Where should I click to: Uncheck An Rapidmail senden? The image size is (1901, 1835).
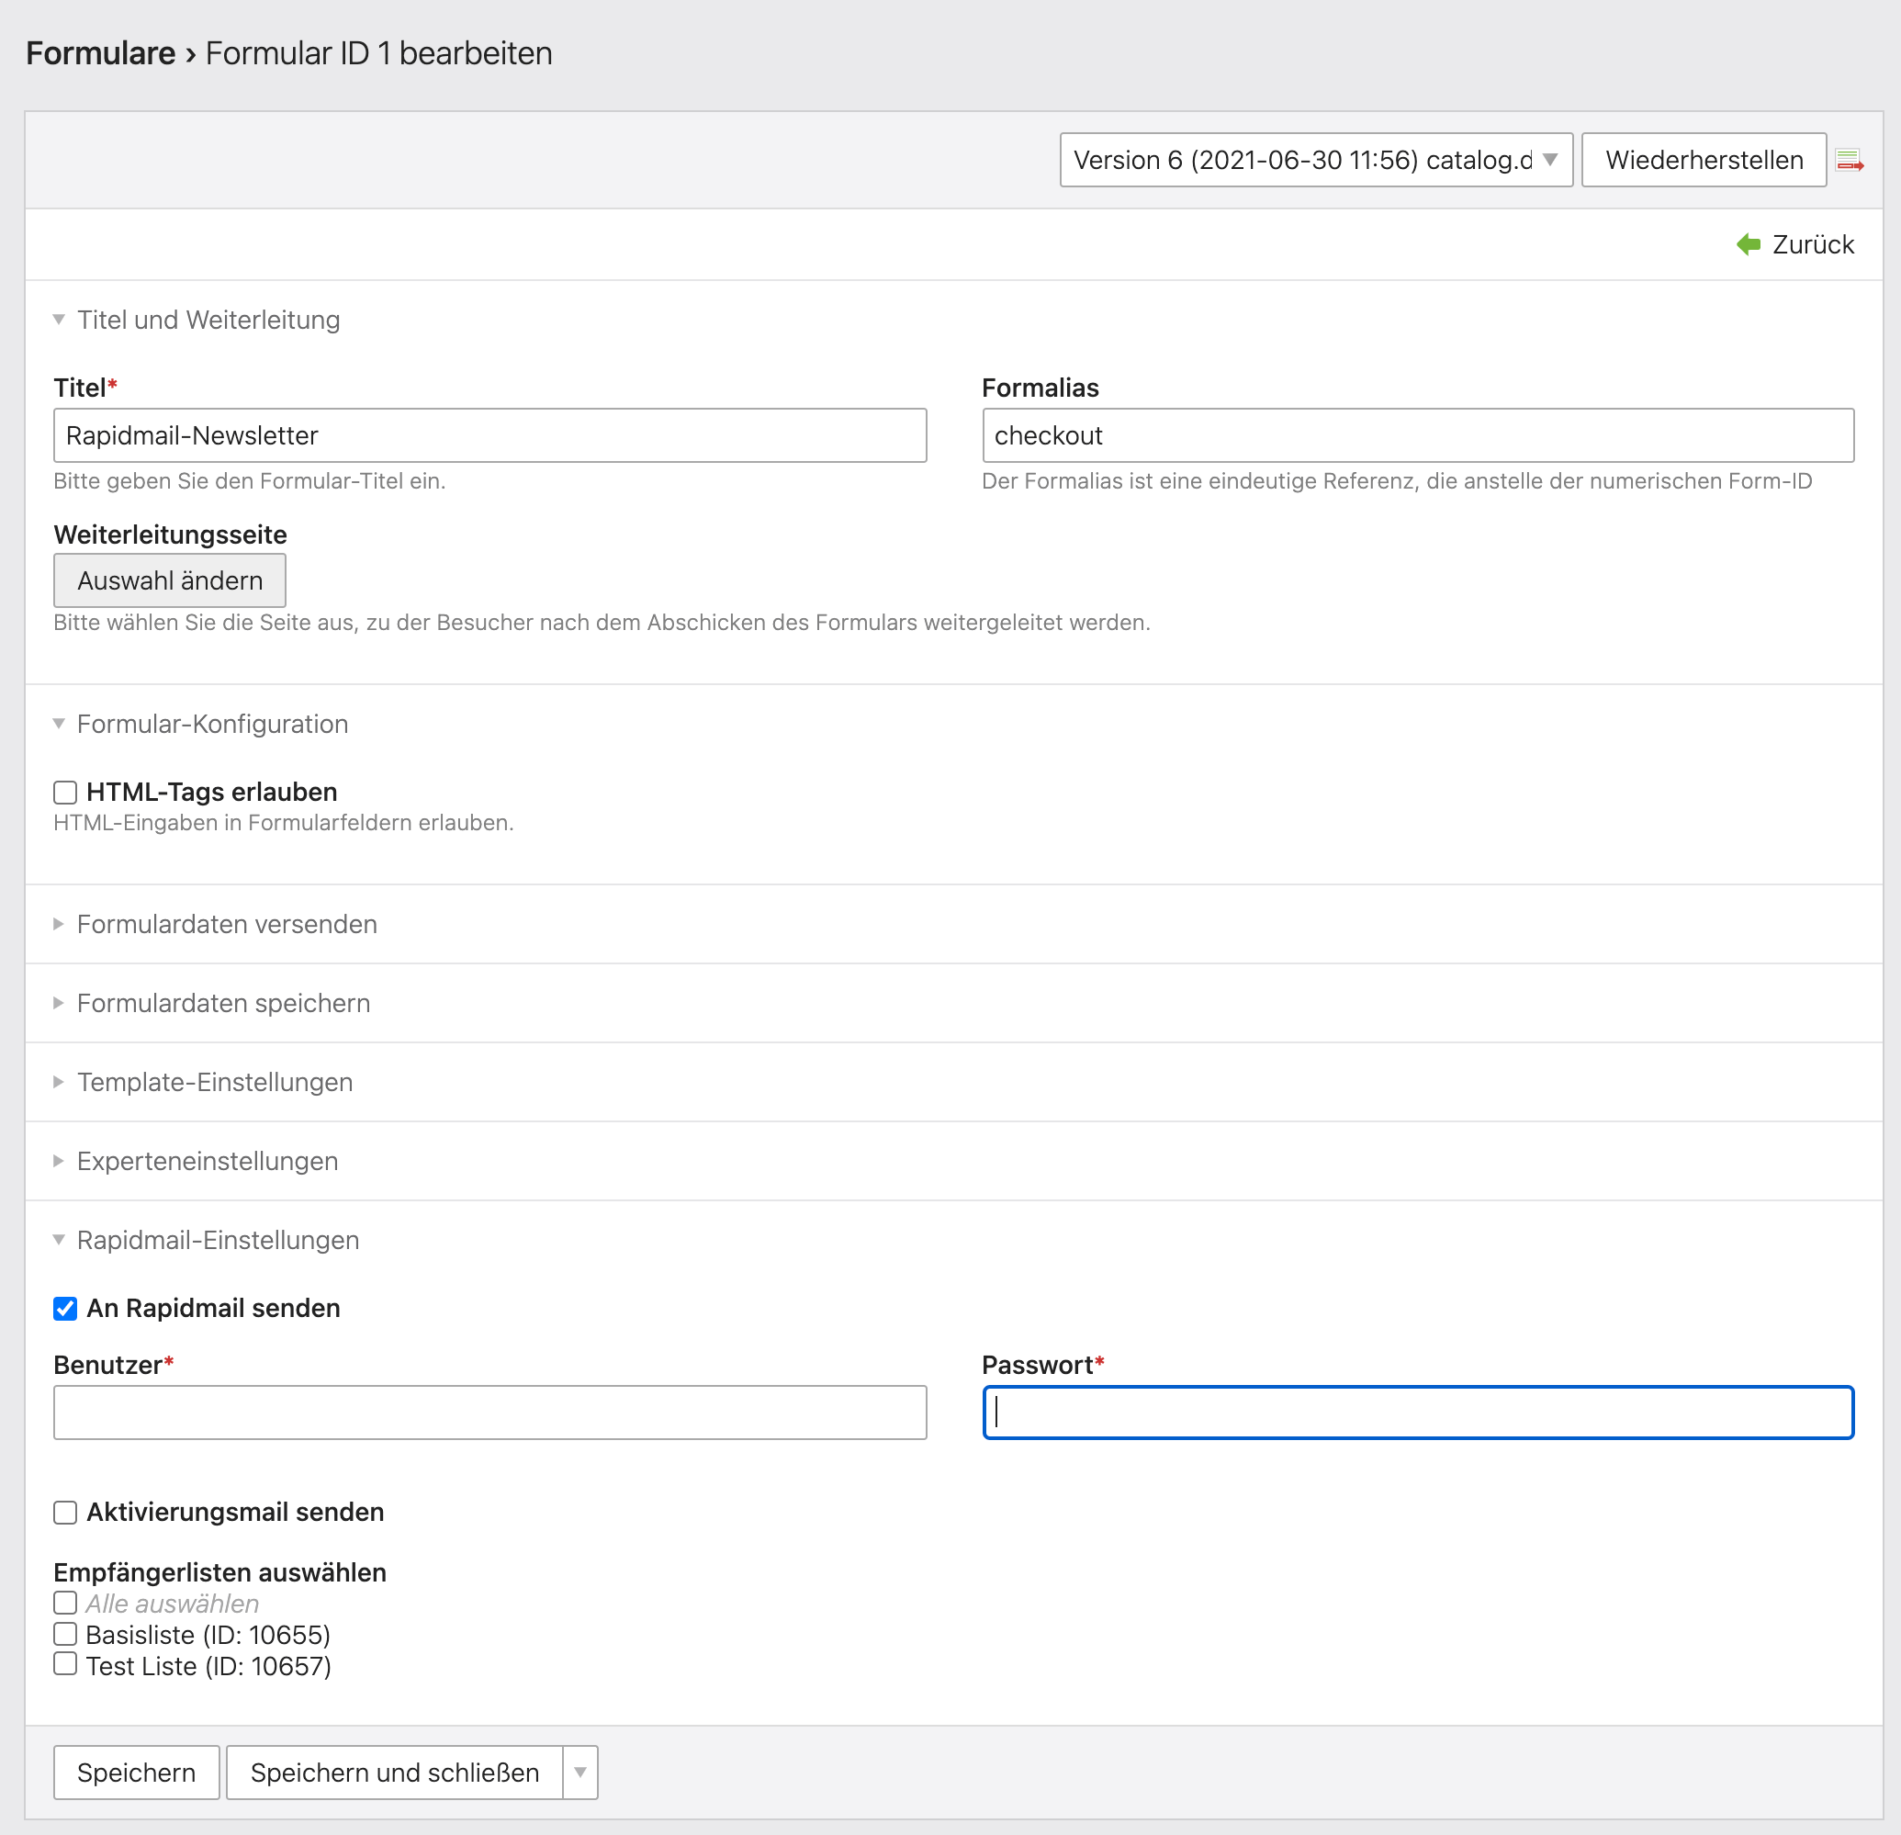point(65,1309)
